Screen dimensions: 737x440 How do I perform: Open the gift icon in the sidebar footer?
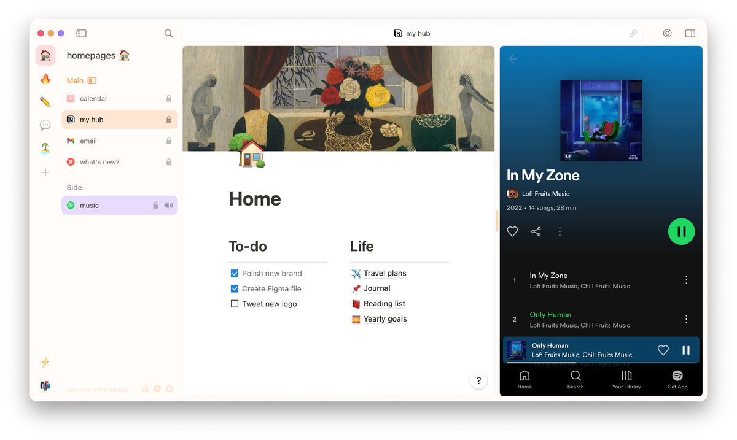pyautogui.click(x=145, y=388)
